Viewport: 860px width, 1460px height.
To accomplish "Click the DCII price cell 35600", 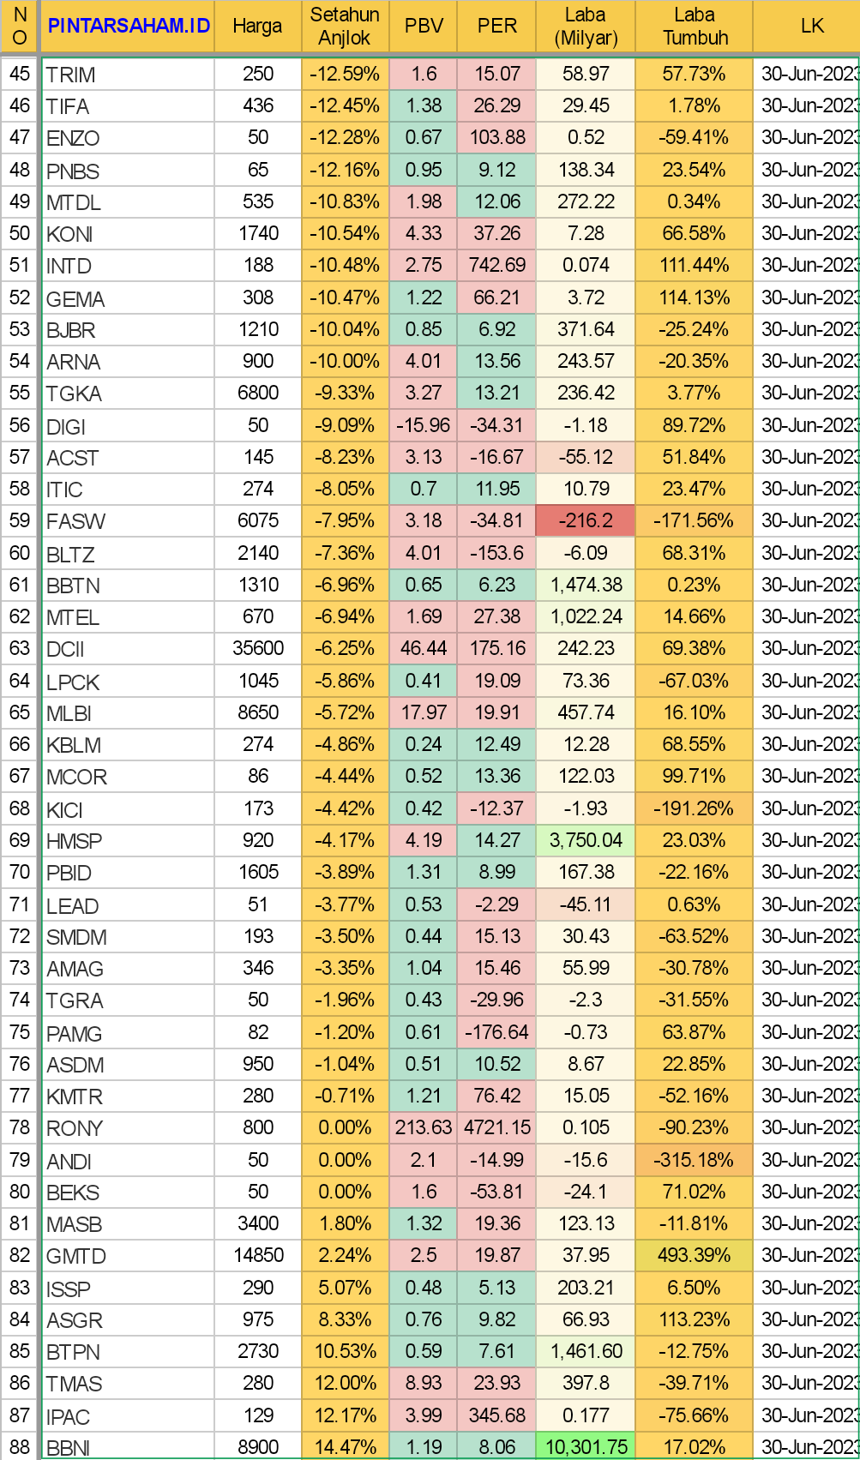I will [258, 648].
